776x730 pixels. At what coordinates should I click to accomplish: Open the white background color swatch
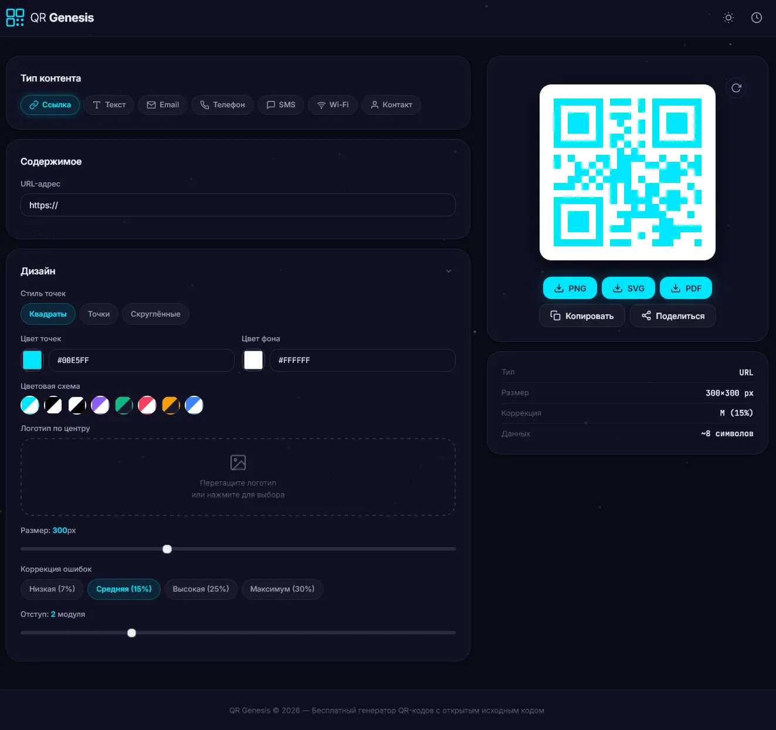pyautogui.click(x=253, y=360)
